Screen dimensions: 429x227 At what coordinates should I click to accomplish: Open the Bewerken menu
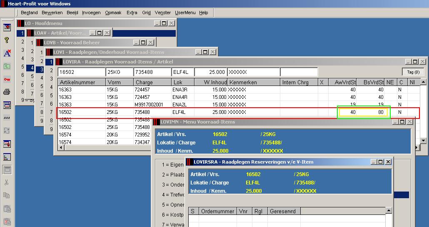[52, 13]
